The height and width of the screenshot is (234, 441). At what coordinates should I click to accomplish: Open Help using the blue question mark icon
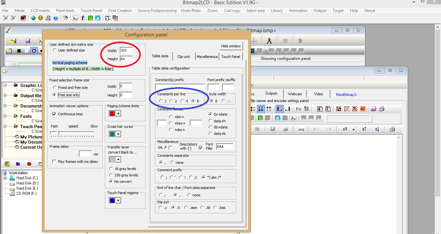[56, 18]
